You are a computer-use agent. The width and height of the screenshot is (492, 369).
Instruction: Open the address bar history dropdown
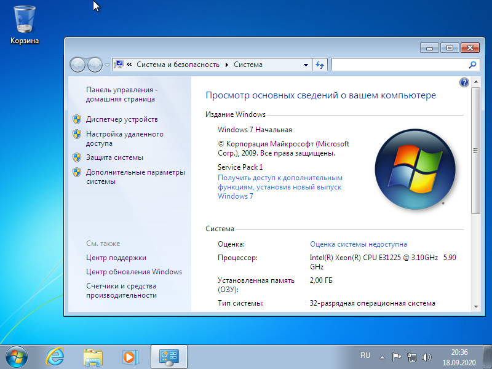coord(306,65)
